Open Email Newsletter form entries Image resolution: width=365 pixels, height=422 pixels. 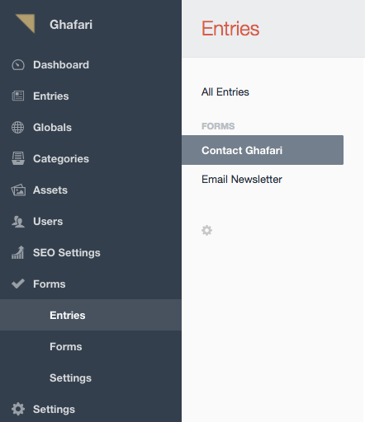click(242, 179)
